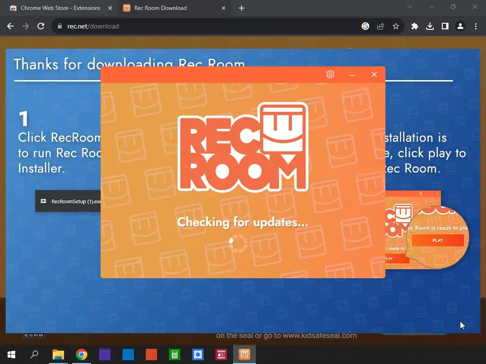Open Chrome extensions puzzle menu

point(414,27)
